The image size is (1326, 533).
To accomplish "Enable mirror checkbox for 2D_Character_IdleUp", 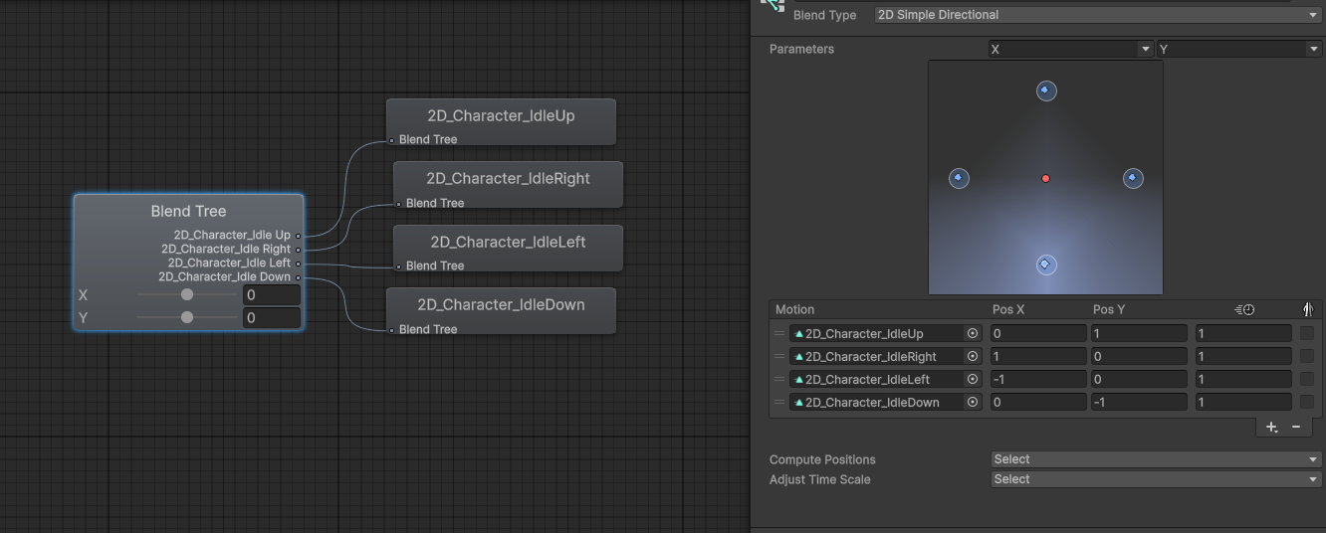I will (1307, 334).
